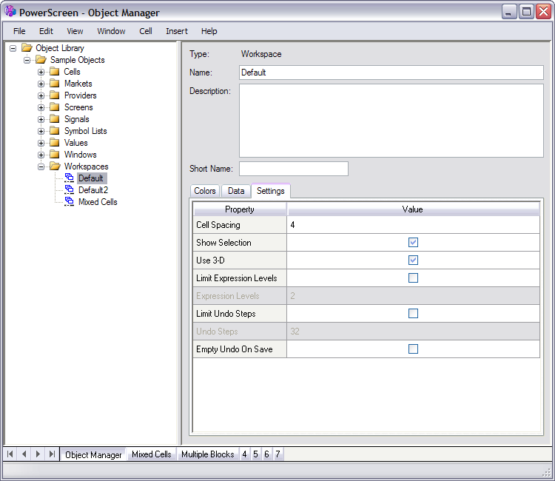Open the Multiple Blocks sheet tab

[207, 454]
